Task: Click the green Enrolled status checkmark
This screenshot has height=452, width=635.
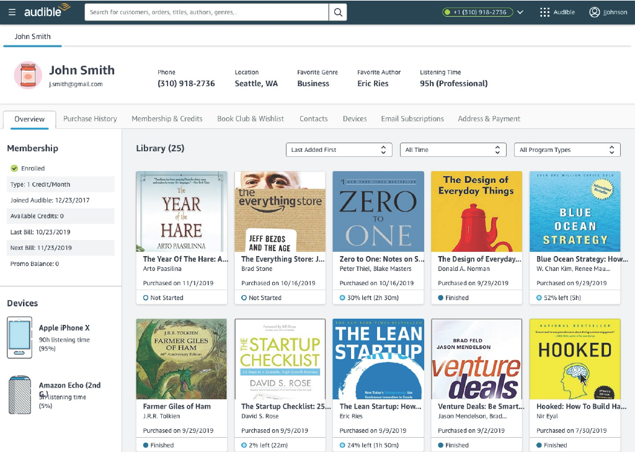Action: [x=14, y=168]
